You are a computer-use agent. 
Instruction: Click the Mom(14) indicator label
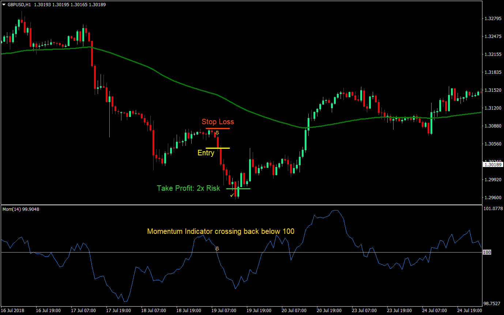pos(21,209)
